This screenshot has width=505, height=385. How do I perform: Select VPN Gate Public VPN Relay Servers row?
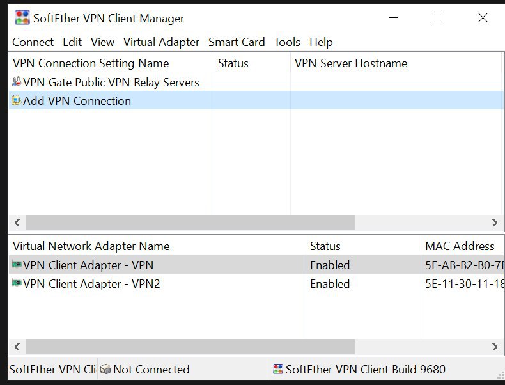(x=256, y=82)
